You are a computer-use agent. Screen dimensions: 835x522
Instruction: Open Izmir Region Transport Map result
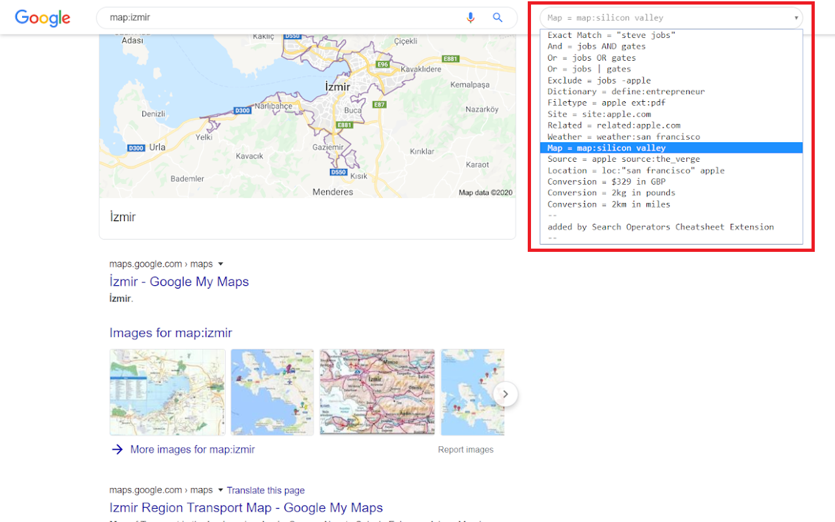pos(246,508)
